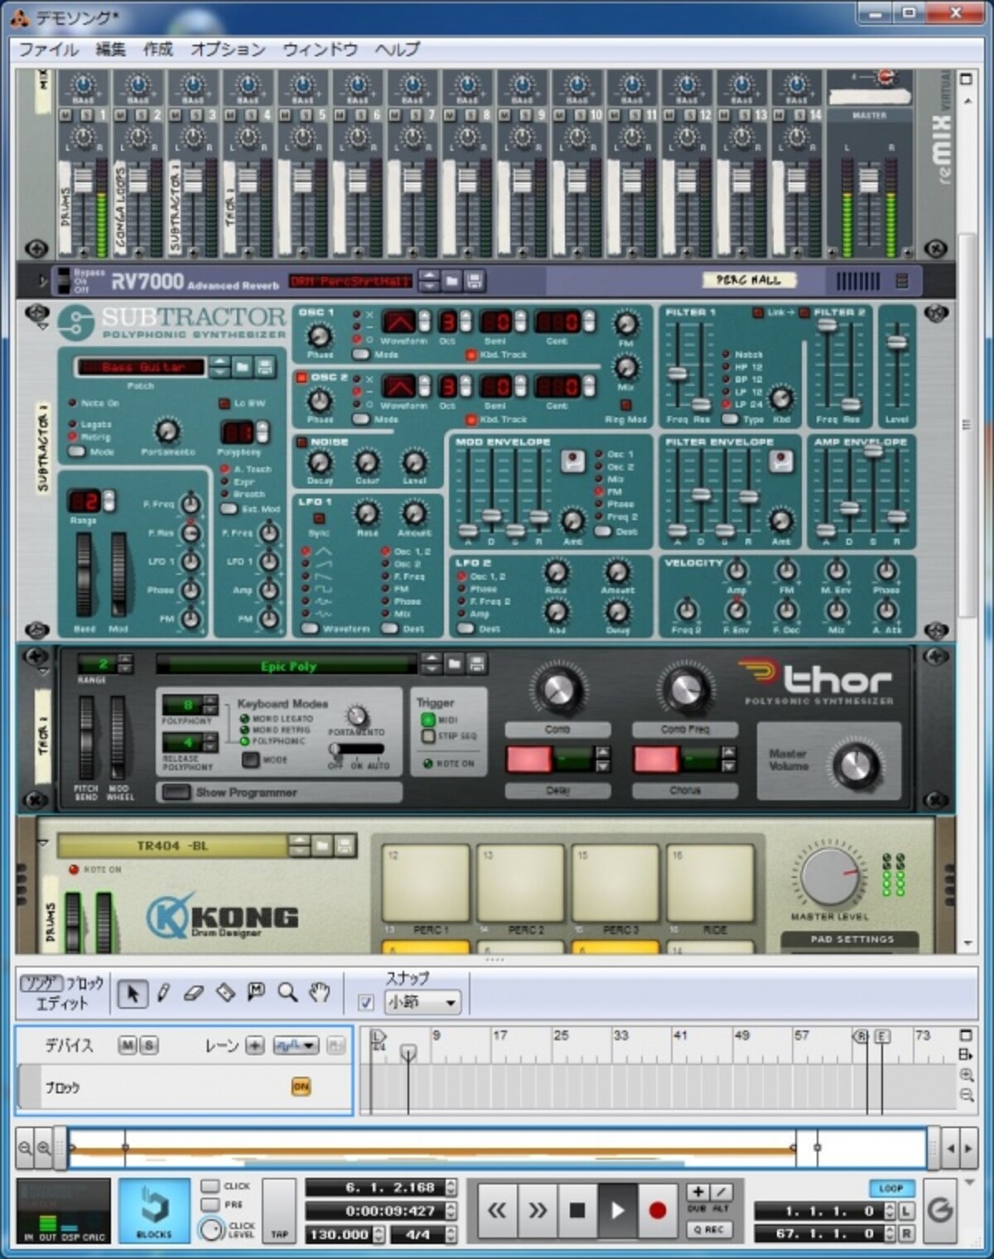Open the オプション menu
The height and width of the screenshot is (1259, 994).
click(x=228, y=49)
